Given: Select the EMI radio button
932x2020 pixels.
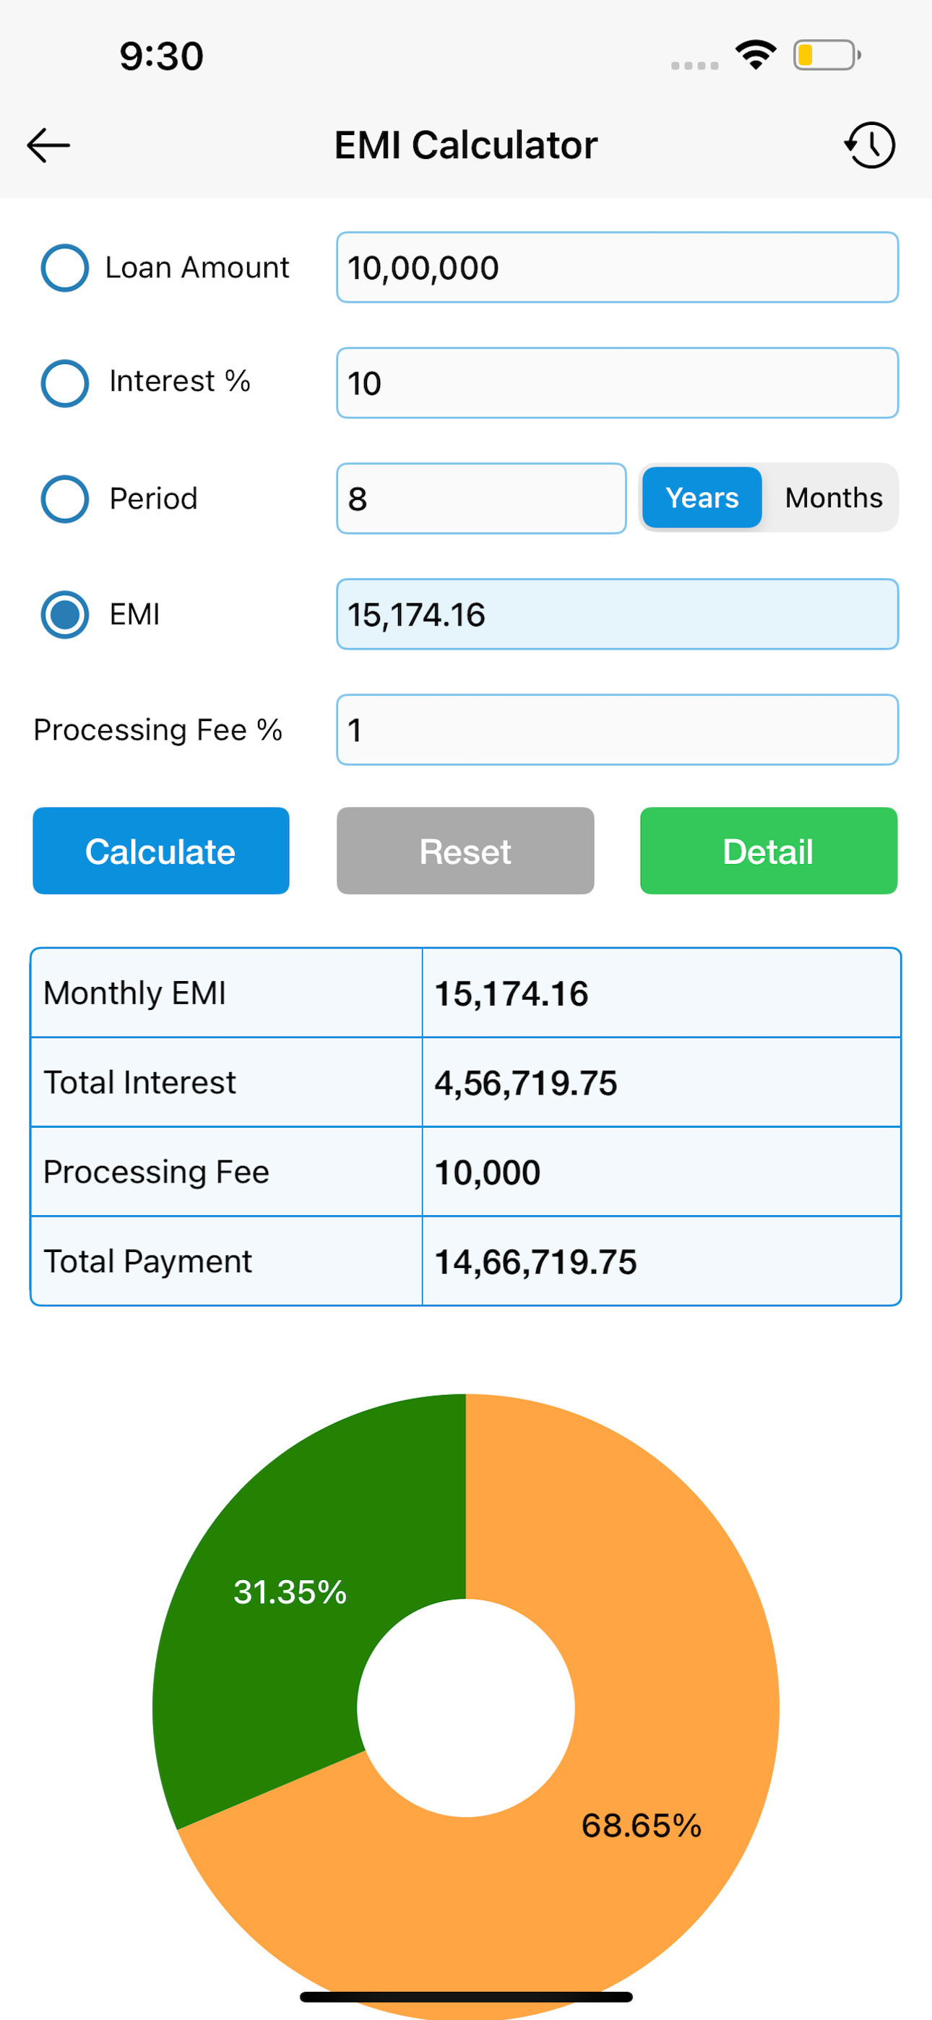Looking at the screenshot, I should coord(64,614).
